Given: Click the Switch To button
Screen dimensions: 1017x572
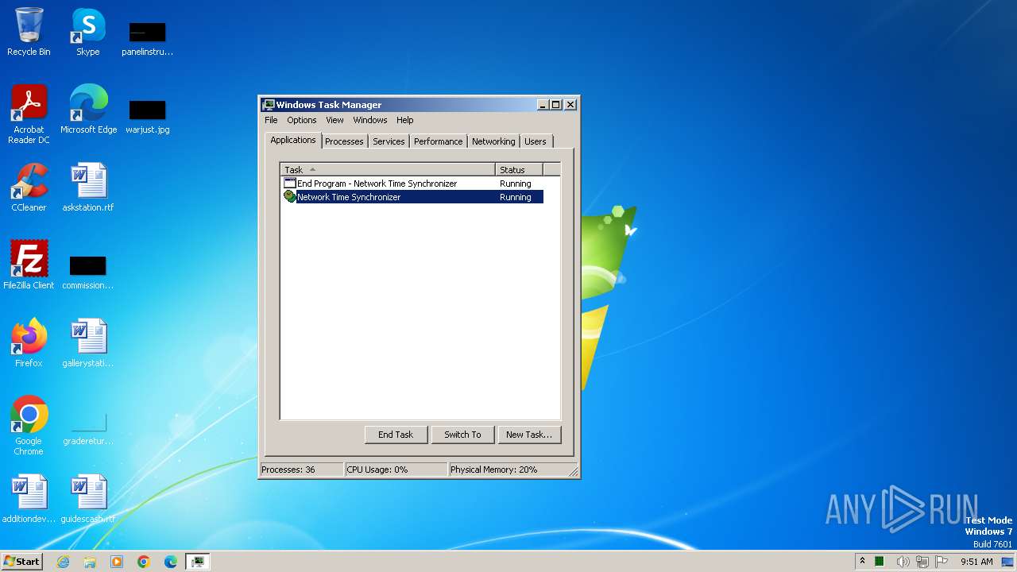Looking at the screenshot, I should pyautogui.click(x=462, y=435).
